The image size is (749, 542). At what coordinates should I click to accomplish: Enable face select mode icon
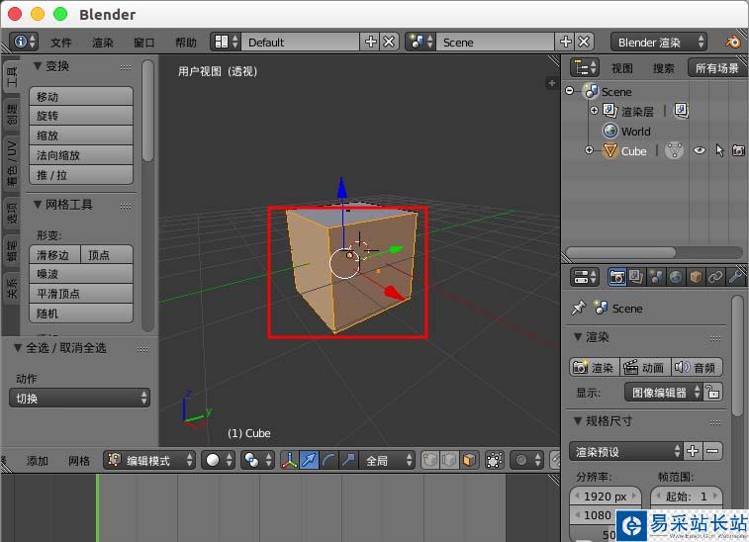point(468,460)
